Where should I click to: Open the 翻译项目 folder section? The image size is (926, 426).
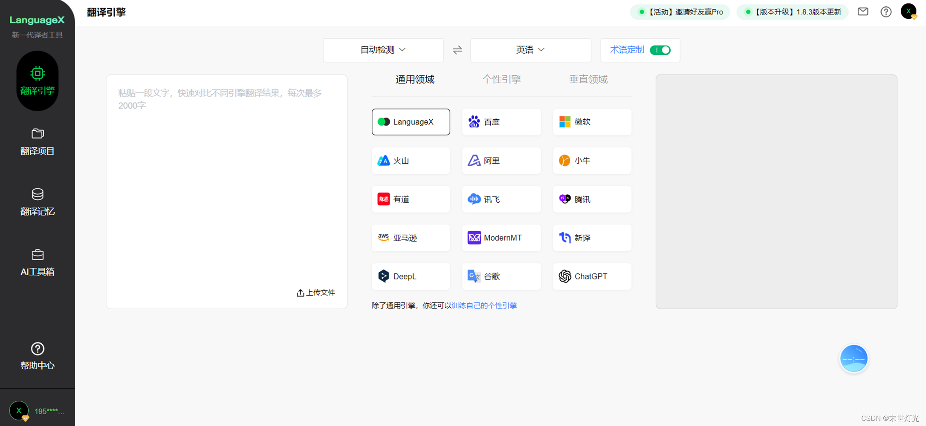click(38, 142)
